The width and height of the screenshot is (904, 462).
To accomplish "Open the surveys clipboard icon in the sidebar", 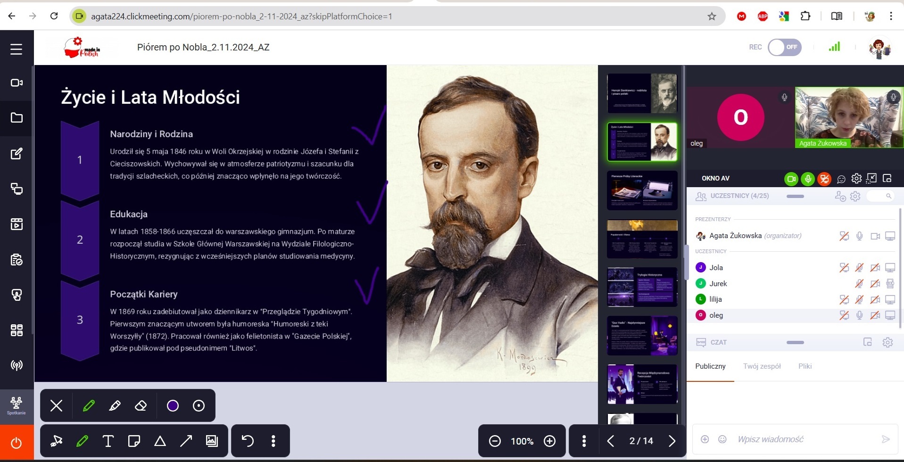I will point(17,260).
